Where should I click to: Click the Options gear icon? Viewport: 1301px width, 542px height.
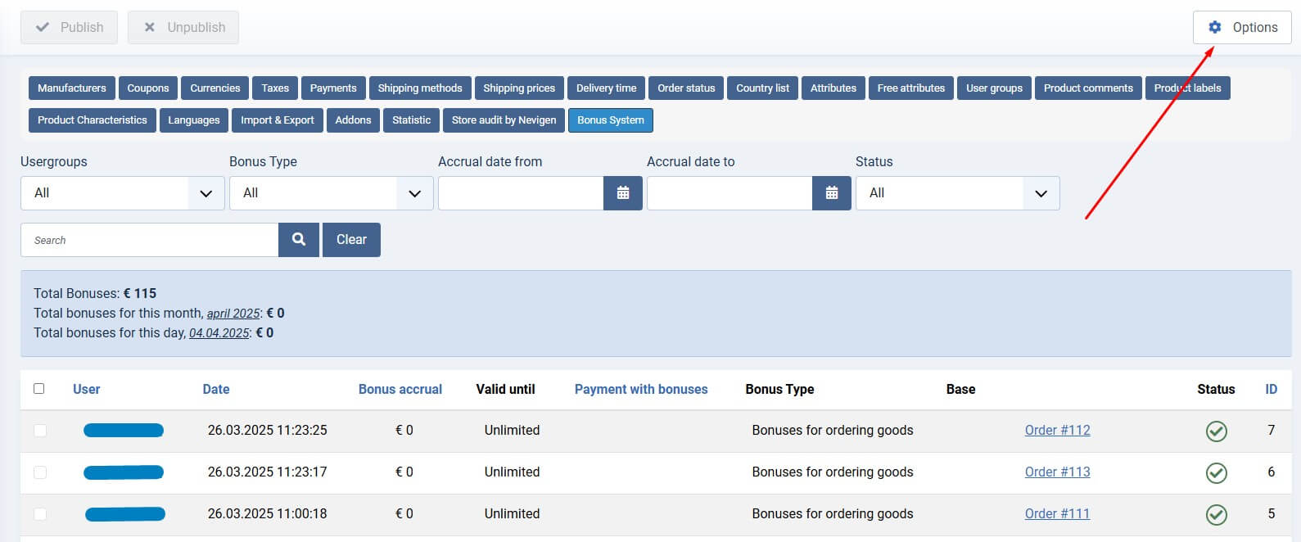1215,27
